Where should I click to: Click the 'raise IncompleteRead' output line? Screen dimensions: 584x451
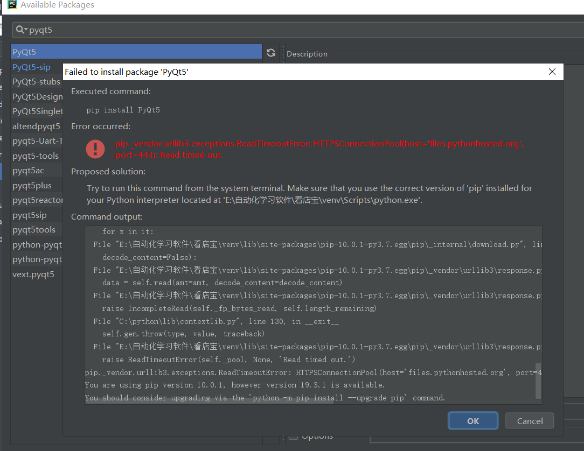[x=239, y=308]
